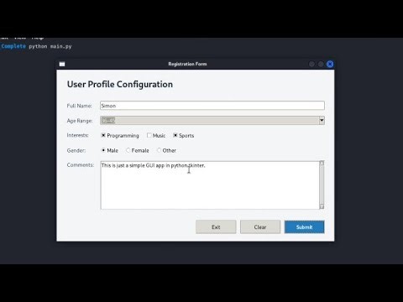Image resolution: width=403 pixels, height=302 pixels.
Task: Click inside the Comments text area
Action: click(x=210, y=185)
